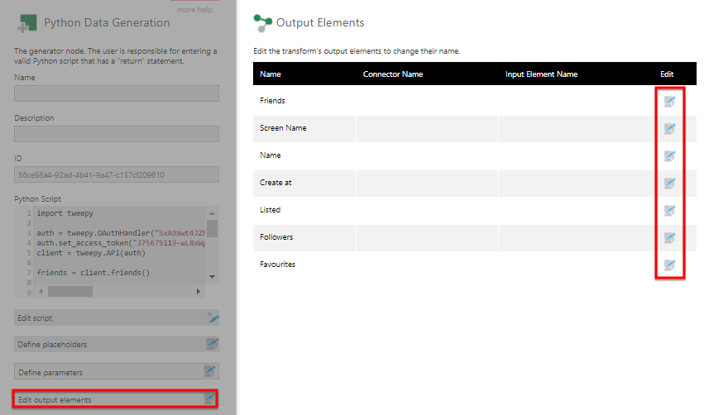Open Define placeholders

pyautogui.click(x=117, y=344)
